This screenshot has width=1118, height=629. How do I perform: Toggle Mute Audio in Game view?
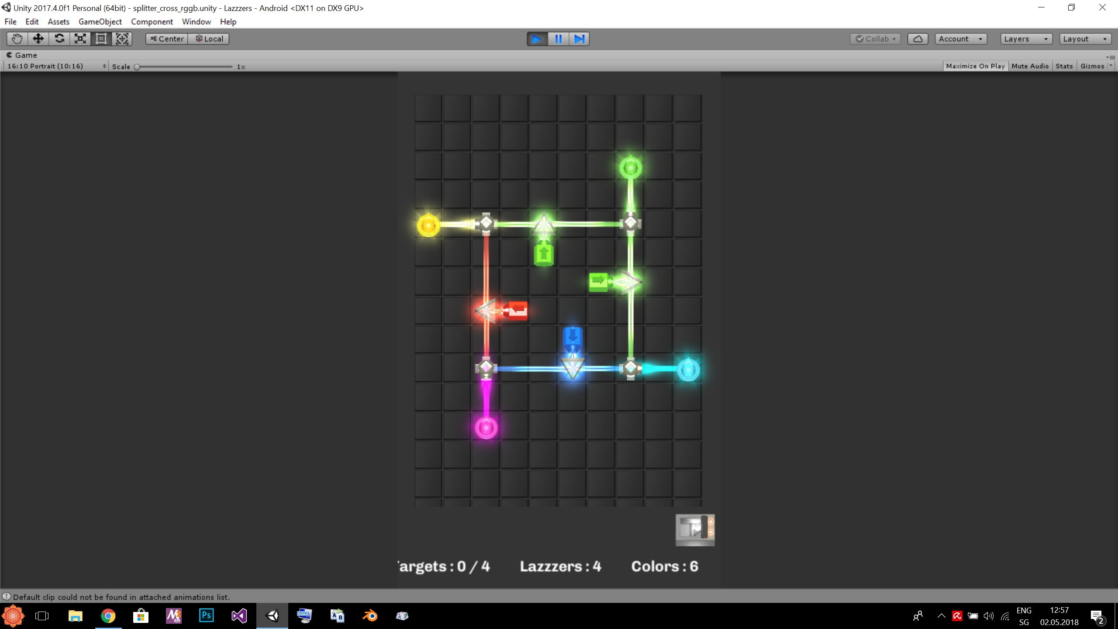coord(1030,66)
